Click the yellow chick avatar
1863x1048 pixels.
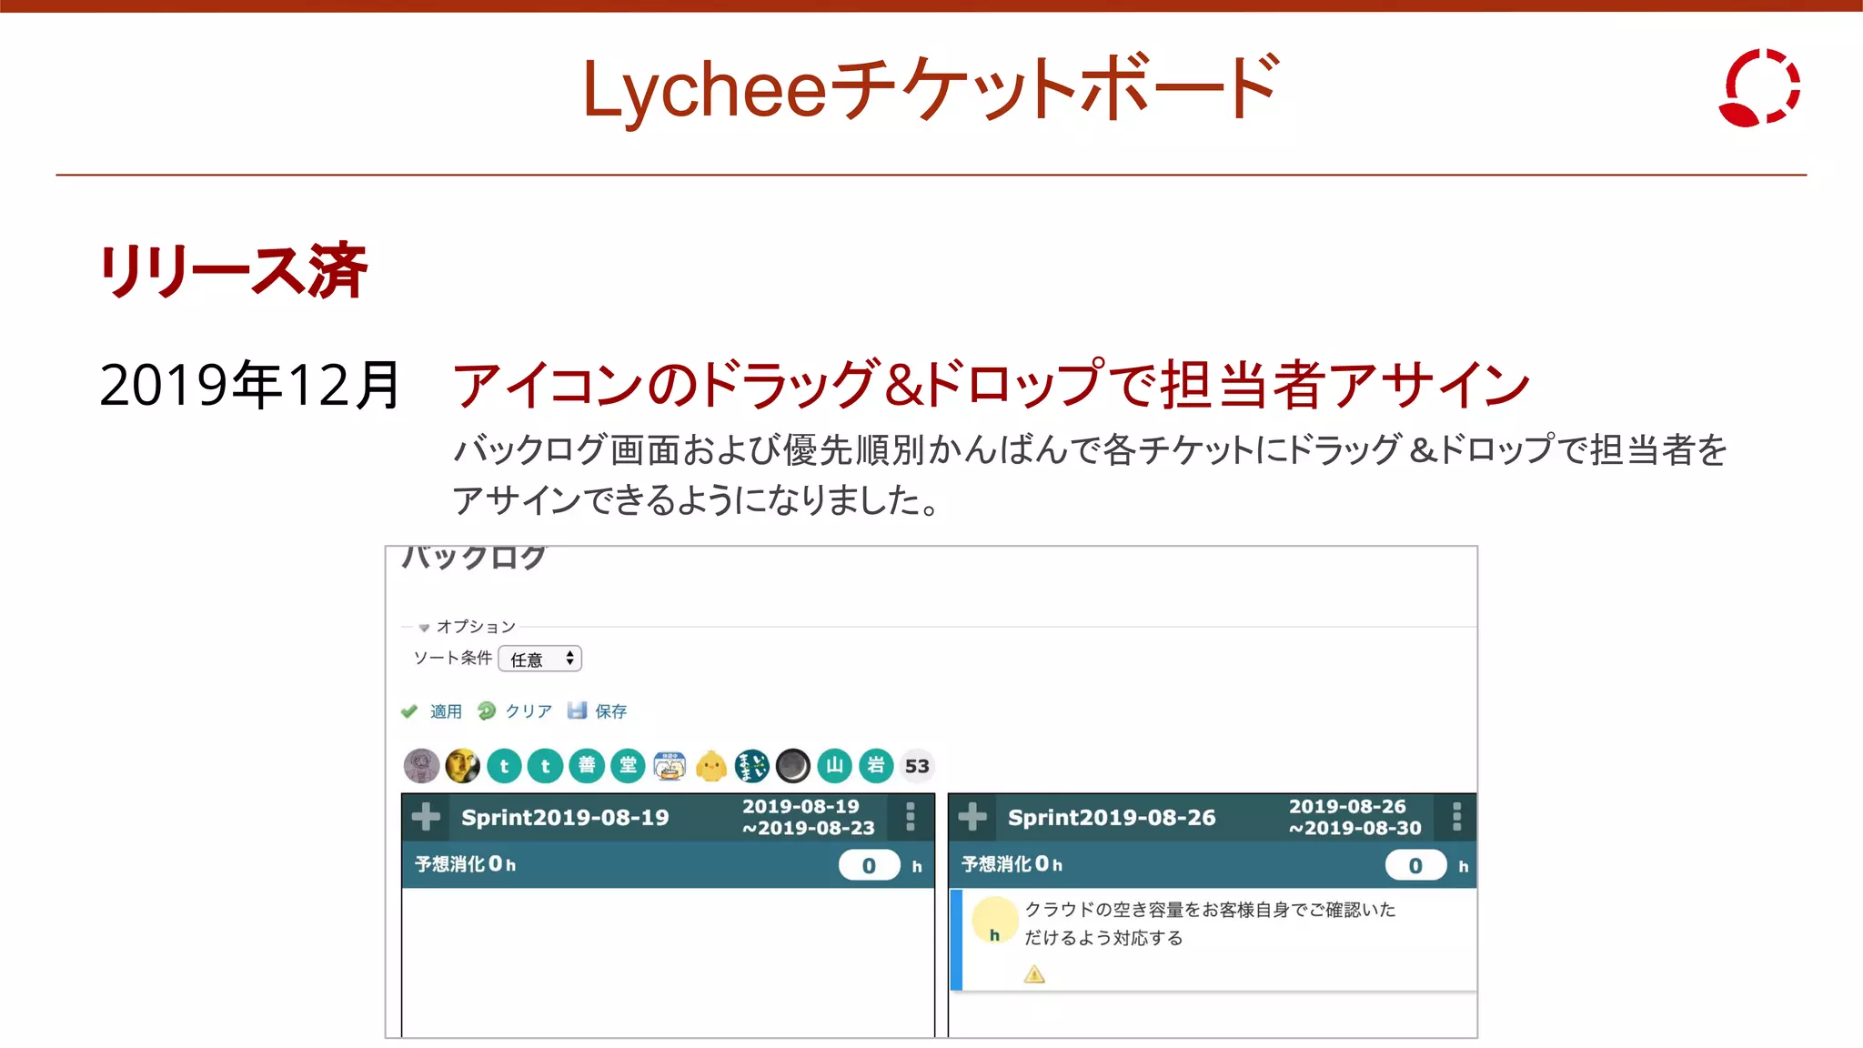pos(710,766)
